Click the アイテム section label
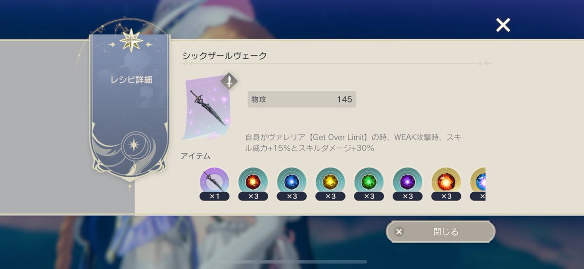Image resolution: width=584 pixels, height=269 pixels. point(196,156)
